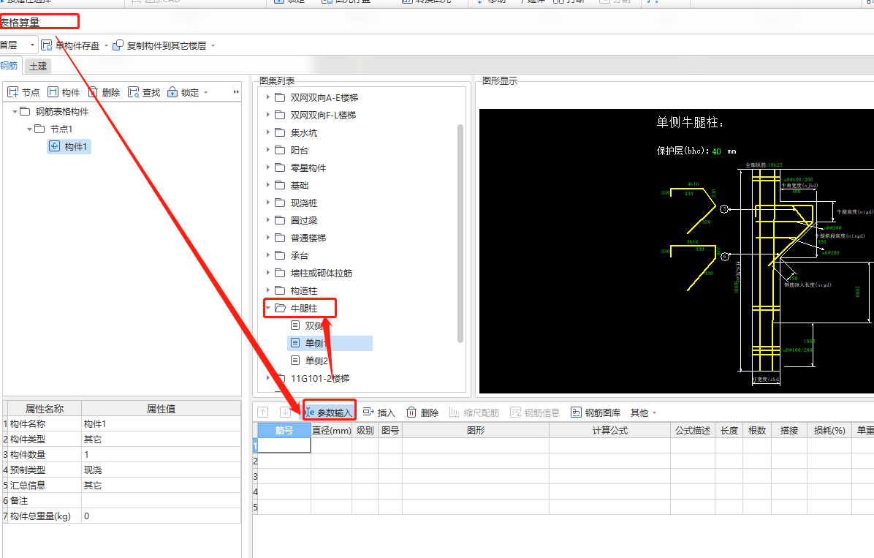Click the 预制类型 value 现浇
Viewport: 874px width, 558px height.
click(161, 470)
